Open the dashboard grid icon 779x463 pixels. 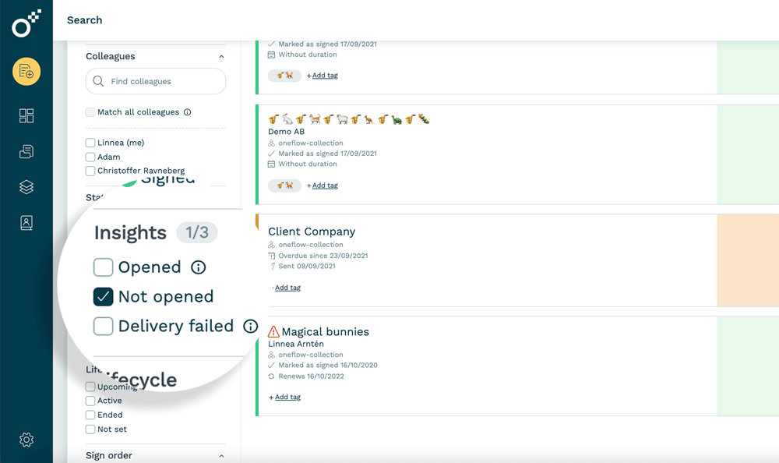[x=26, y=115]
